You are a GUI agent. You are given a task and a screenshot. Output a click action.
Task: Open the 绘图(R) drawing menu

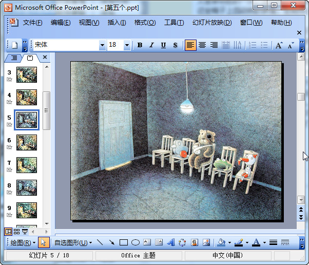click(x=23, y=242)
